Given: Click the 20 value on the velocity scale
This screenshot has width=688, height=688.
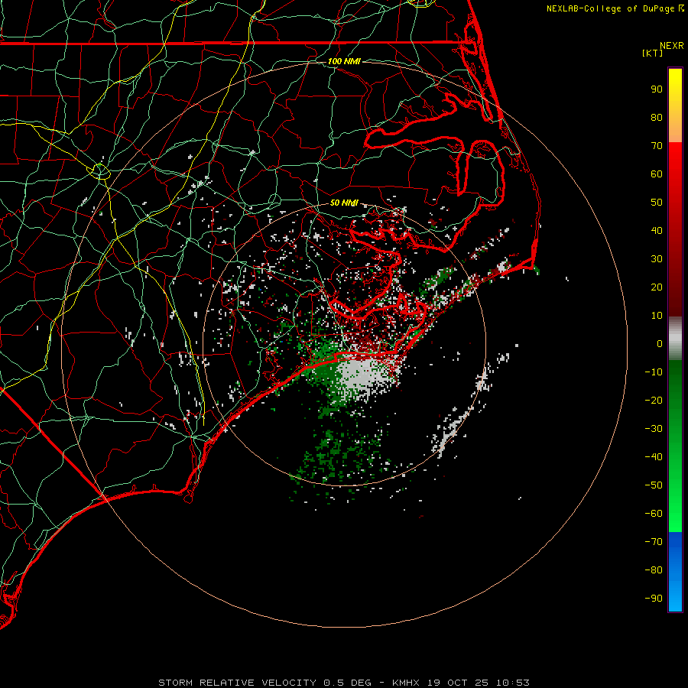Looking at the screenshot, I should pyautogui.click(x=657, y=287).
